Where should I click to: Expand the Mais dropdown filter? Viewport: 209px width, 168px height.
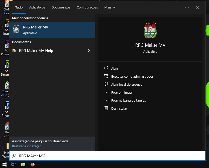[x=110, y=7]
